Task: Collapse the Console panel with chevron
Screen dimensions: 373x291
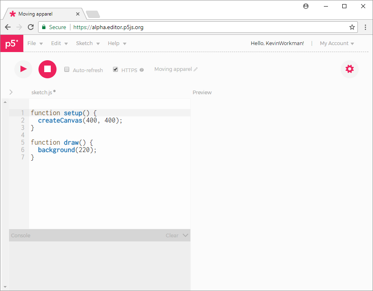Action: coord(185,235)
